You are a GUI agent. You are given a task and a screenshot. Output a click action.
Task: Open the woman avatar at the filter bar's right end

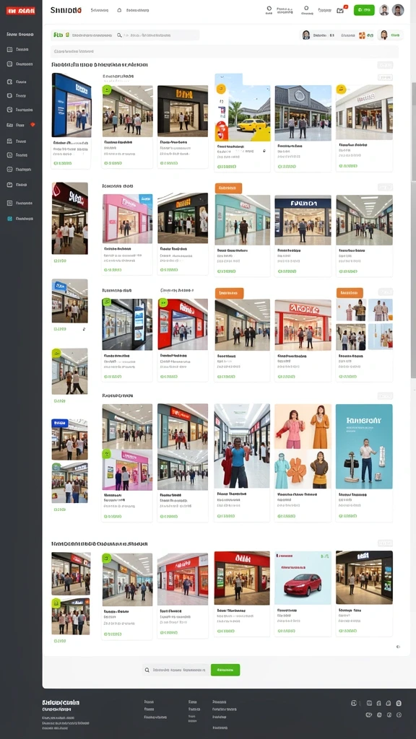pyautogui.click(x=384, y=35)
